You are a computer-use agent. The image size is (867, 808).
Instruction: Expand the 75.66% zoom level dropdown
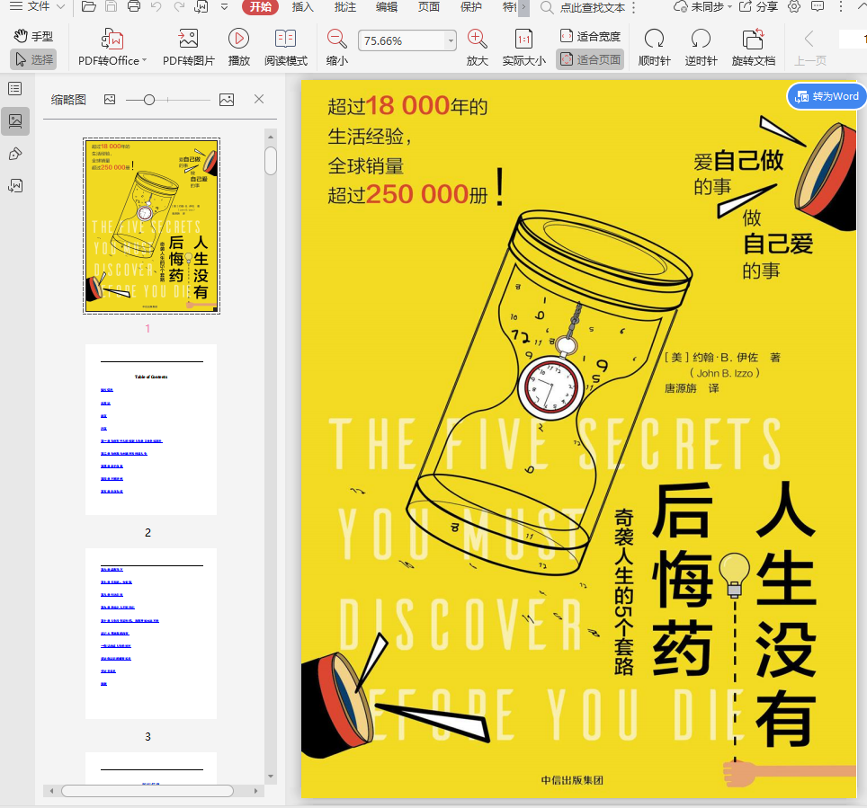[x=451, y=41]
